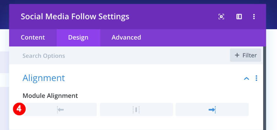Click the plus icon beside Filter
This screenshot has width=277, height=130.
[x=237, y=55]
